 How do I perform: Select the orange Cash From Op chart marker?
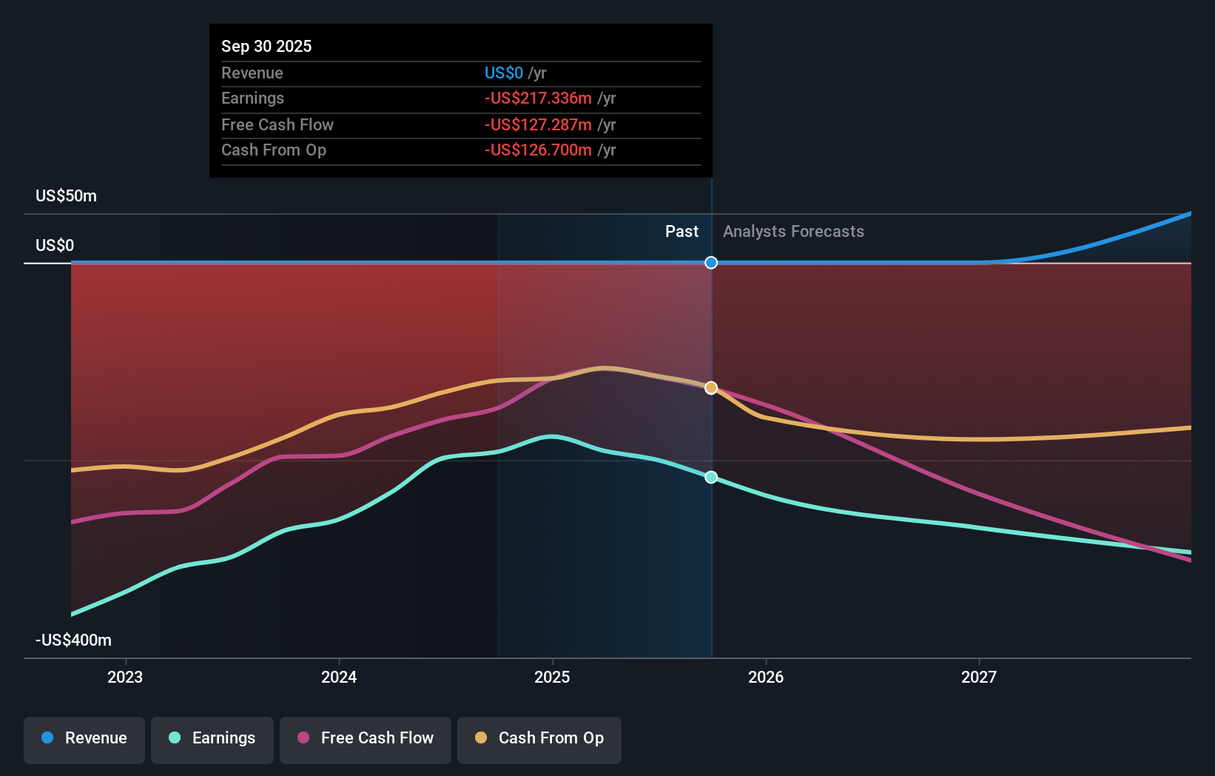(x=711, y=387)
